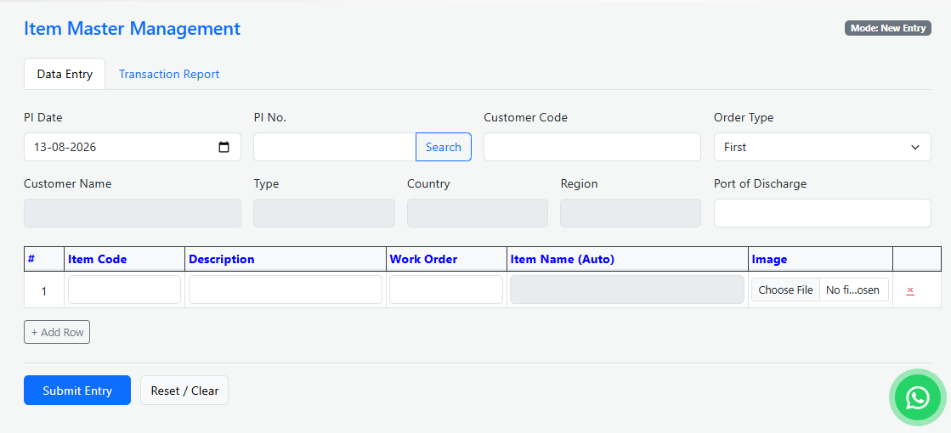The width and height of the screenshot is (951, 433).
Task: Click into the Customer Code field
Action: pyautogui.click(x=592, y=147)
